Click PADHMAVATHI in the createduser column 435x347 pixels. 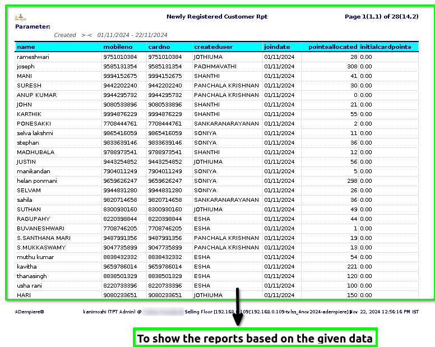(215, 67)
